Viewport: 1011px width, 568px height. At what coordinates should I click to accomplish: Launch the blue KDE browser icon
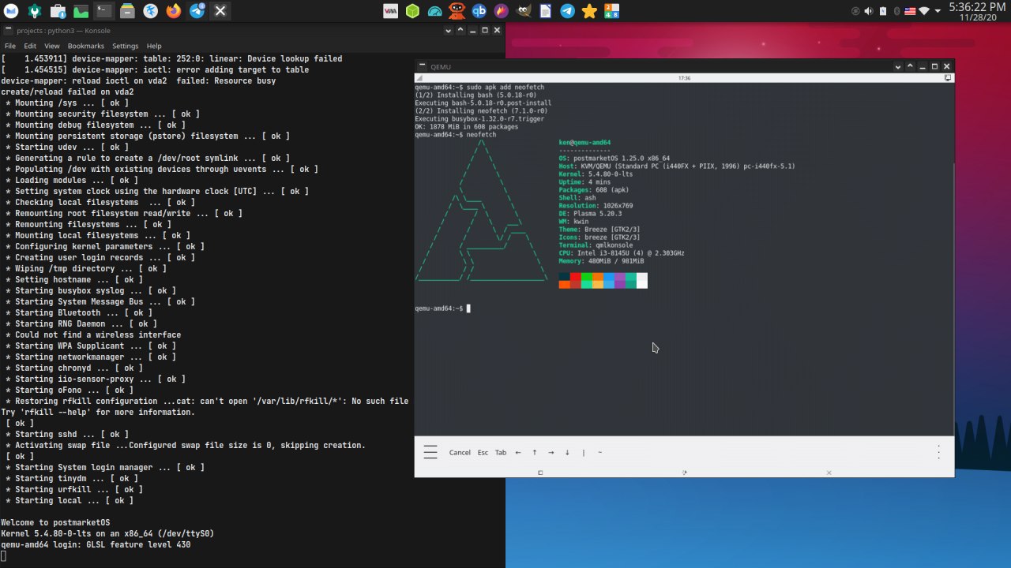click(x=151, y=11)
